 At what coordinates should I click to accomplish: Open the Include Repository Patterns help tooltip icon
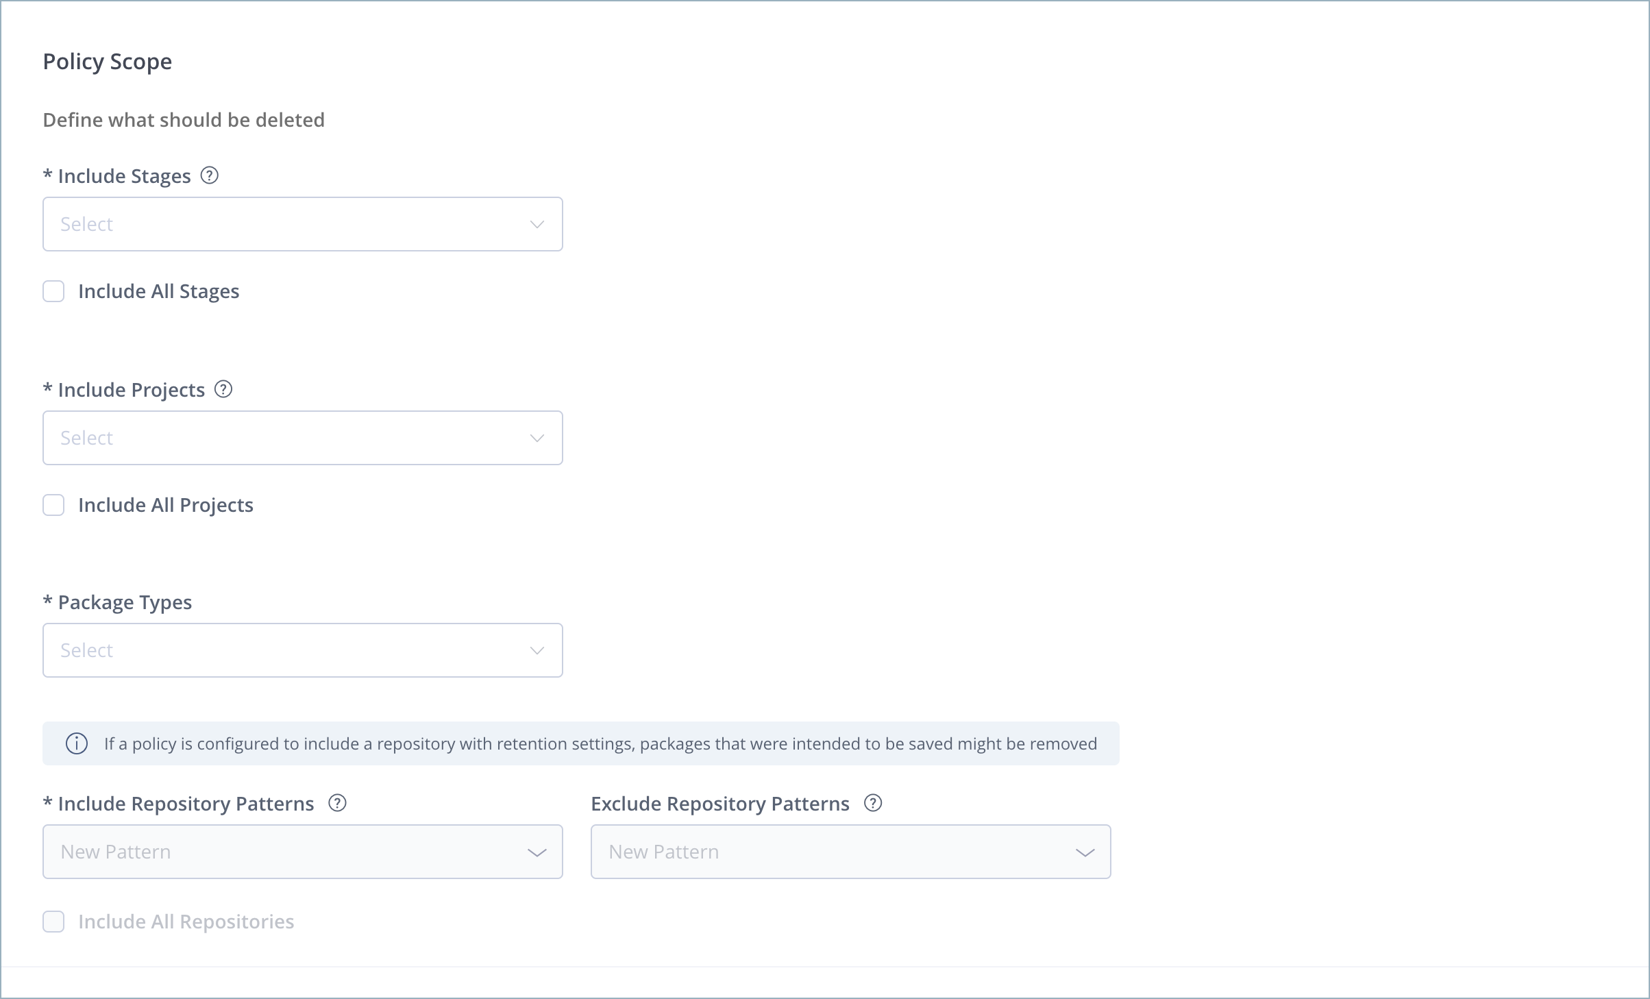[337, 803]
